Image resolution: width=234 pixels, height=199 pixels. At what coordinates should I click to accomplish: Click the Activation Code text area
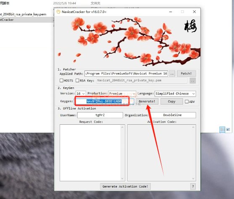(160, 153)
